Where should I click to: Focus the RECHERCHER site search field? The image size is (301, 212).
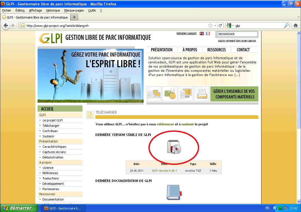(237, 34)
